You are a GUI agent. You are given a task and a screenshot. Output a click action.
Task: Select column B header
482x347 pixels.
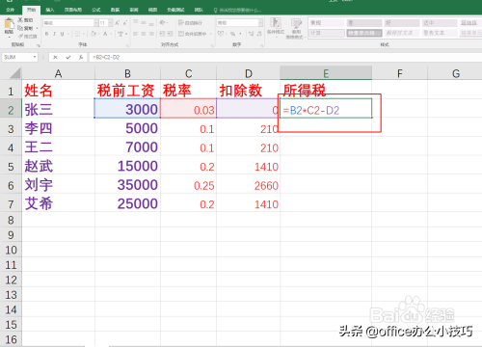coord(127,73)
